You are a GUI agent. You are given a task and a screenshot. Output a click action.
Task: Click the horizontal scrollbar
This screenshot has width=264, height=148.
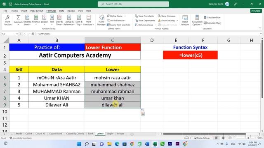point(205,134)
